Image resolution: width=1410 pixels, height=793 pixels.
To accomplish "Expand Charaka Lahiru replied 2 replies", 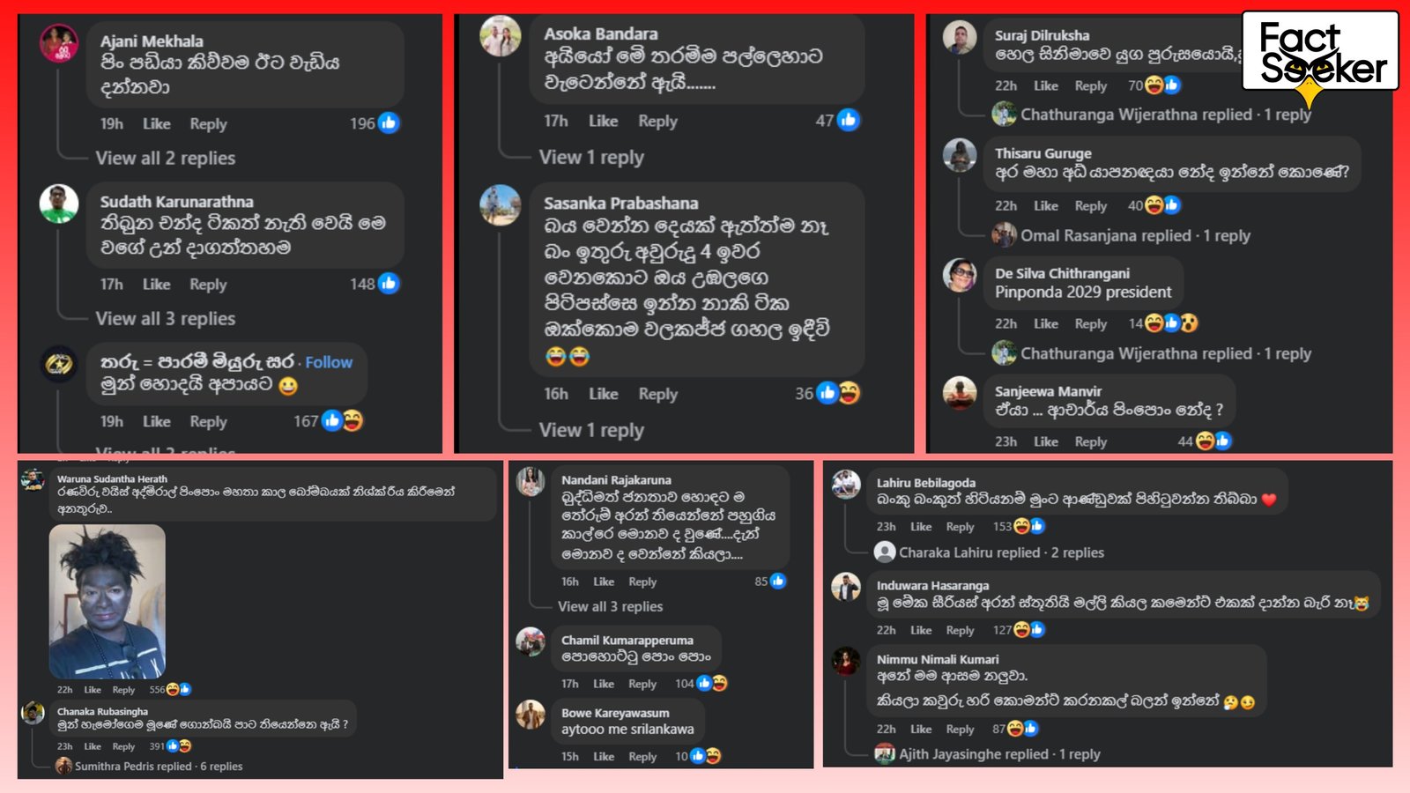I will pyautogui.click(x=1001, y=552).
